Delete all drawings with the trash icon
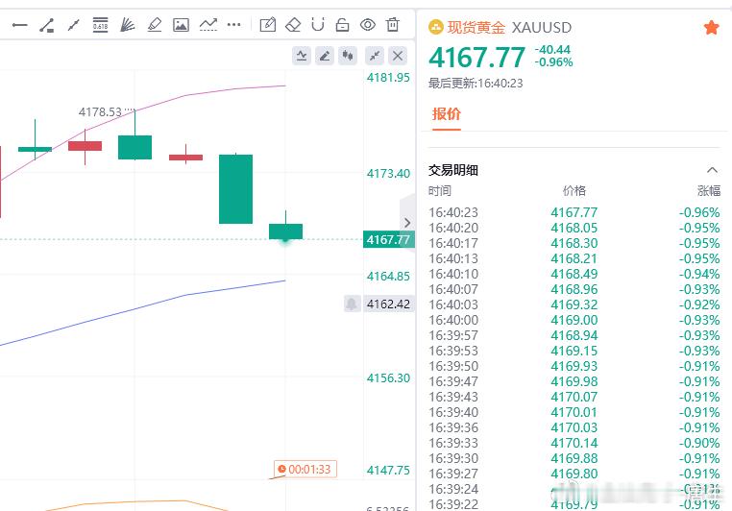 (x=393, y=24)
